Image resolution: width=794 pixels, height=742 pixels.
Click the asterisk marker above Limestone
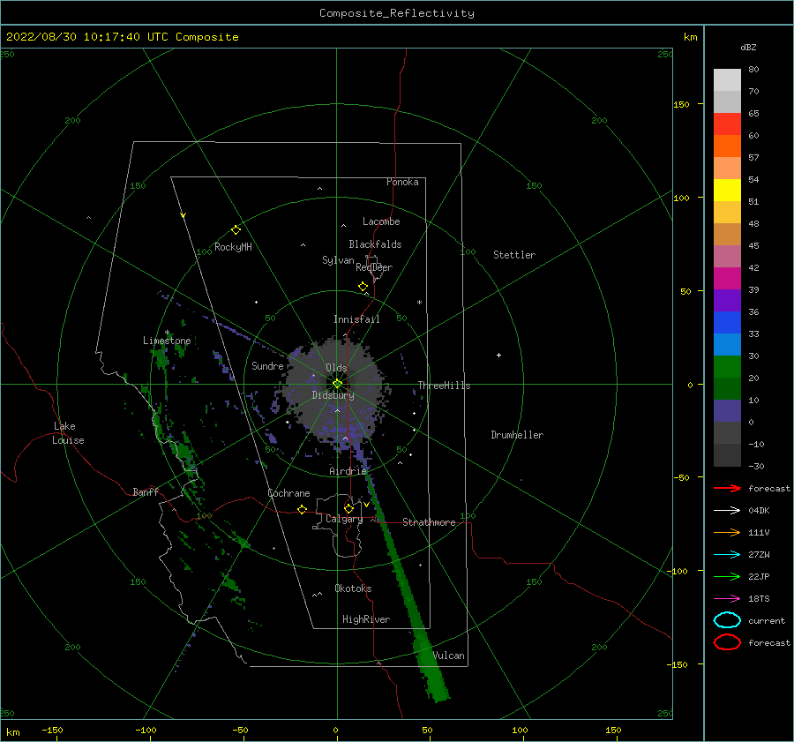point(167,333)
